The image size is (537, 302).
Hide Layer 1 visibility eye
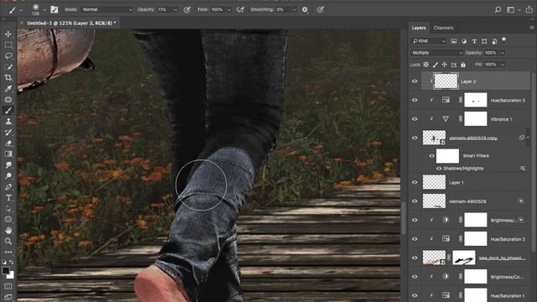(x=414, y=183)
